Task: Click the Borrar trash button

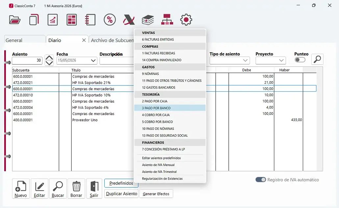Action: [76, 189]
